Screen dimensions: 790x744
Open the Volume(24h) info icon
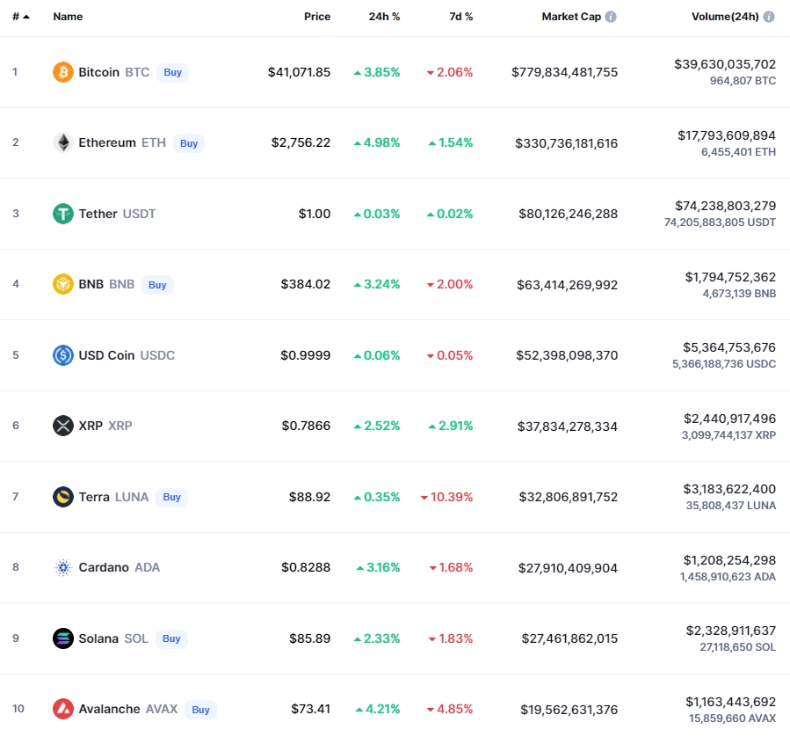pos(769,17)
